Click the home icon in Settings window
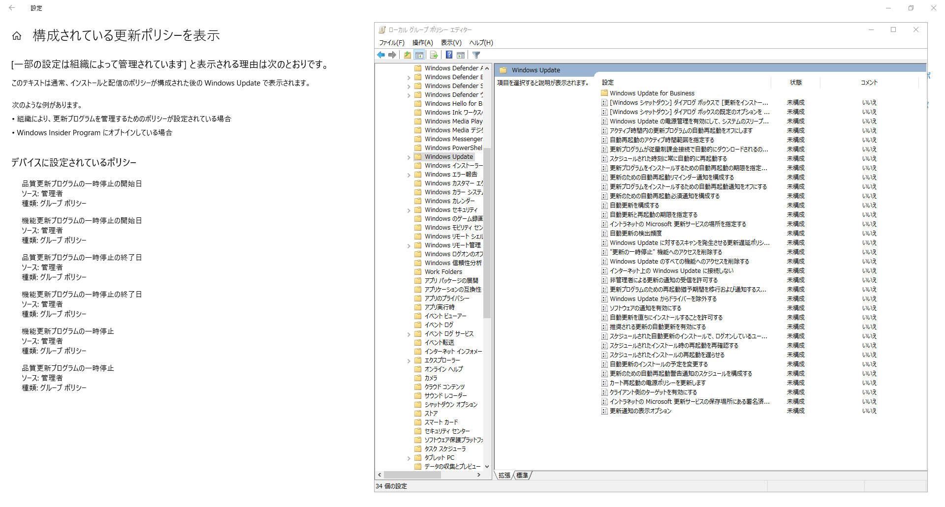The width and height of the screenshot is (945, 507). tap(17, 36)
